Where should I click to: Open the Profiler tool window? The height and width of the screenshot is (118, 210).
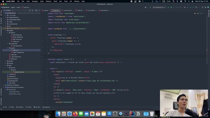click(x=29, y=107)
